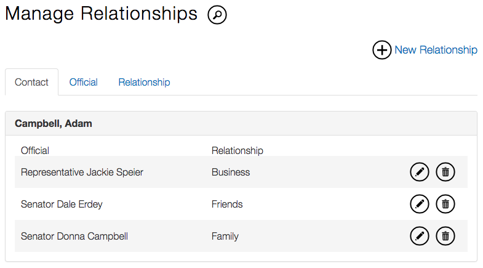Viewport: 483px width, 268px height.
Task: Edit the Senator Dale Erdey relationship
Action: point(420,204)
